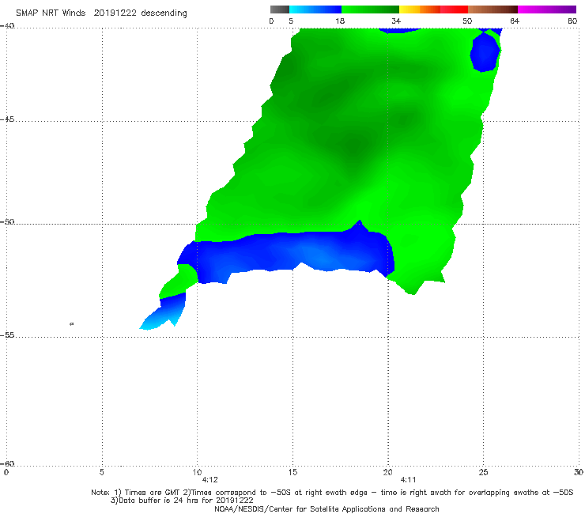Click the swath time label '4:12'
This screenshot has width=585, height=514.
(210, 480)
